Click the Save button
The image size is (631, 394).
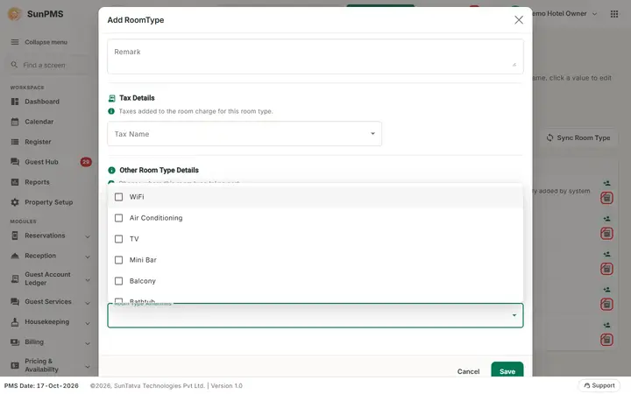[x=507, y=370]
